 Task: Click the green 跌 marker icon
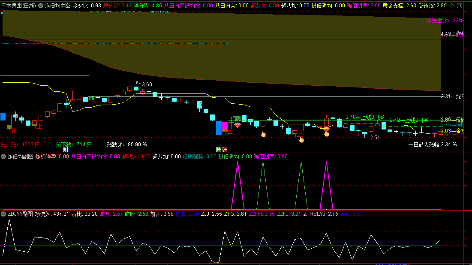[218, 149]
